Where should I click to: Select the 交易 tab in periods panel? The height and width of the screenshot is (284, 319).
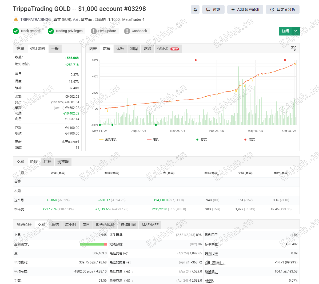click(x=20, y=162)
